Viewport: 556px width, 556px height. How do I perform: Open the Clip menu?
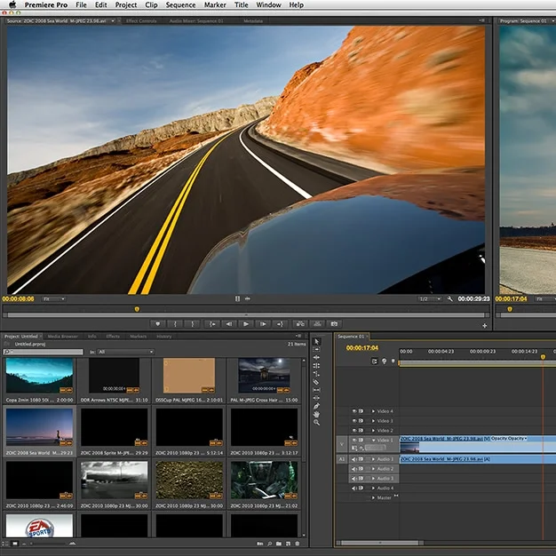(151, 5)
